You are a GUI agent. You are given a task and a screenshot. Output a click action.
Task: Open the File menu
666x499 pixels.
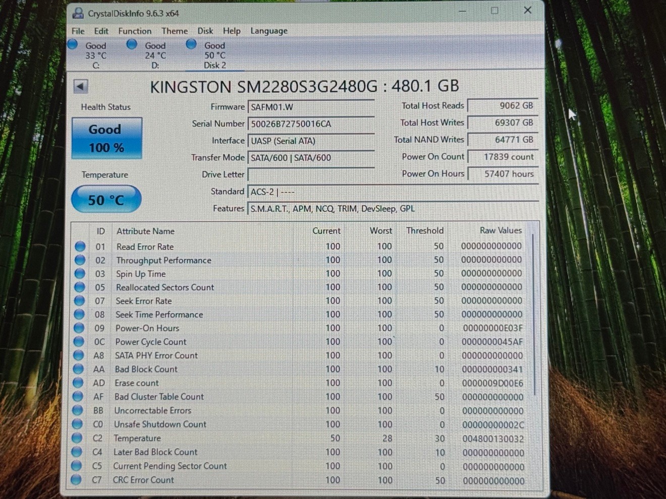pyautogui.click(x=78, y=31)
